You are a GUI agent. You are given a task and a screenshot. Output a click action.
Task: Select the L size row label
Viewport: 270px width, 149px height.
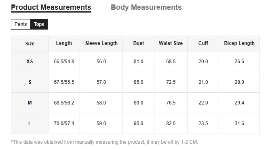pyautogui.click(x=30, y=123)
